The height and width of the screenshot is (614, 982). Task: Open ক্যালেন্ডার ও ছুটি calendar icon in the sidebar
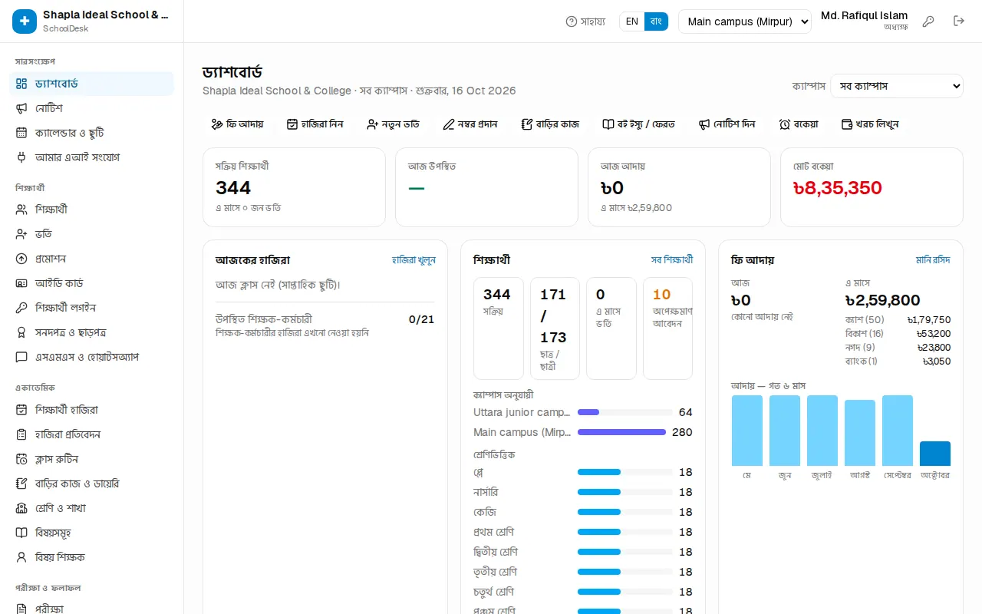[21, 133]
